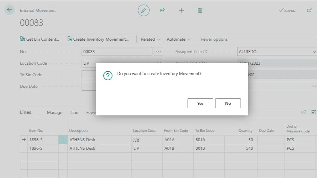Click Assignment Date field 23/01/2023
Viewport: 317px width, 178px height.
point(277,63)
